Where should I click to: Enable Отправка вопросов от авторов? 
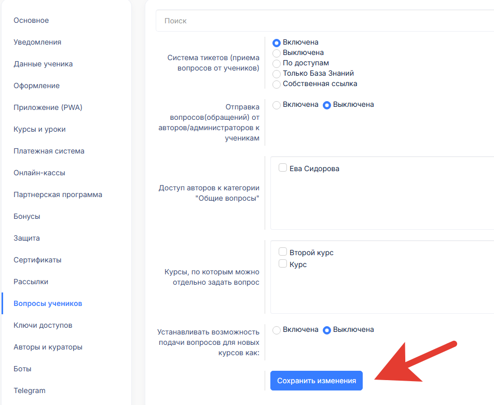click(x=277, y=105)
